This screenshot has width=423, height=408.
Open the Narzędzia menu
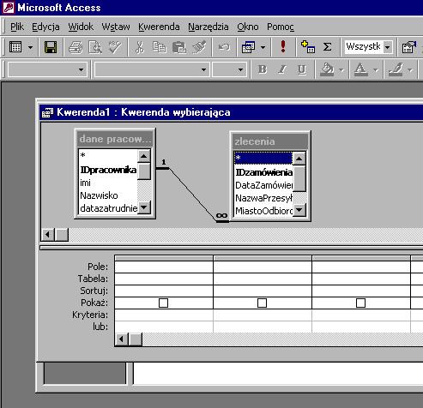[208, 27]
